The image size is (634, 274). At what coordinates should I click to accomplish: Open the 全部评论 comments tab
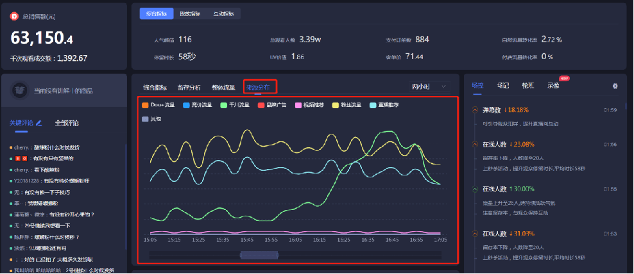67,123
